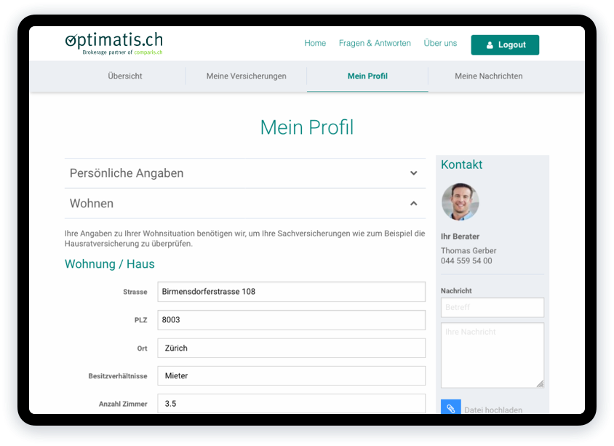Go to Meine Nachrichten tab

tap(488, 76)
